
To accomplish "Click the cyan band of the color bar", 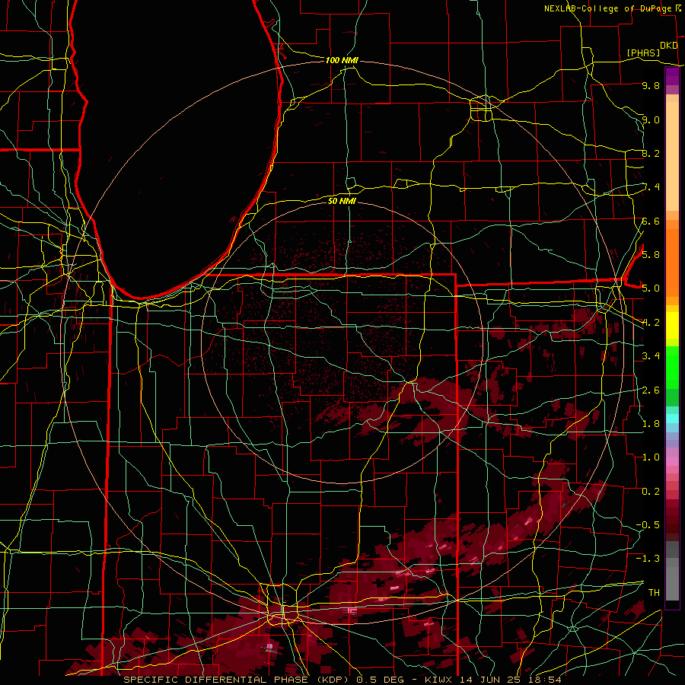I will point(672,418).
